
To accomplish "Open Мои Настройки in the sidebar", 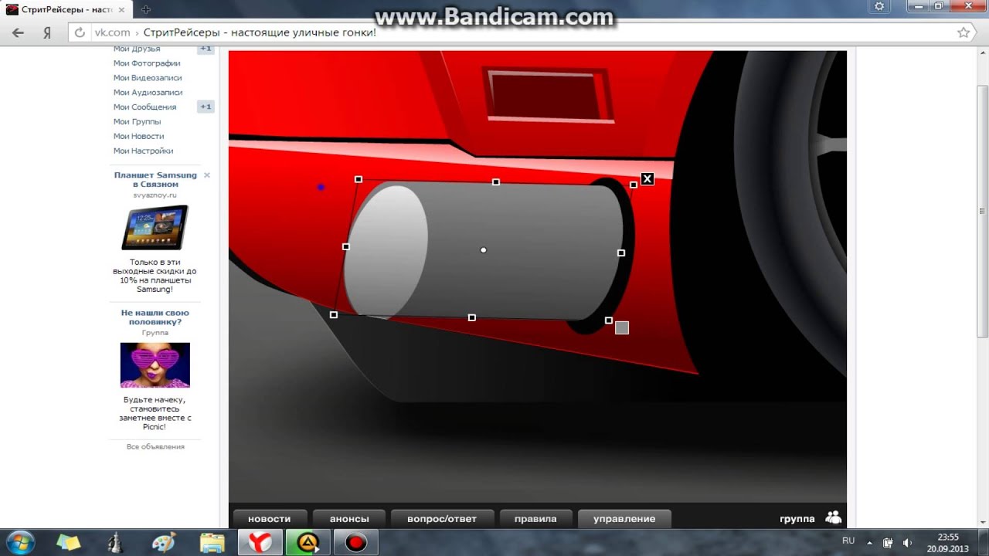I will [x=143, y=151].
